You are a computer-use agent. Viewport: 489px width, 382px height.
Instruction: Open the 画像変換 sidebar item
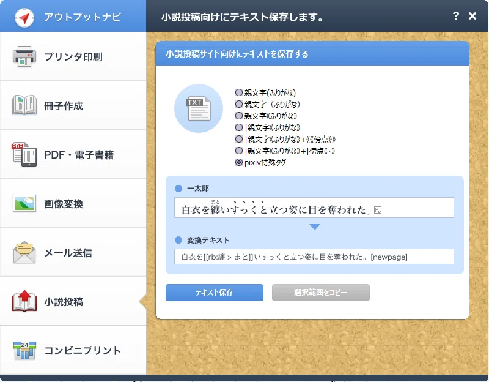coord(73,203)
